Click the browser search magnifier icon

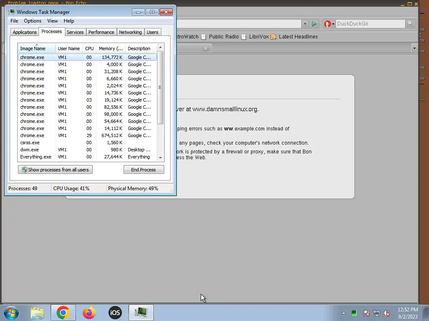coord(410,24)
